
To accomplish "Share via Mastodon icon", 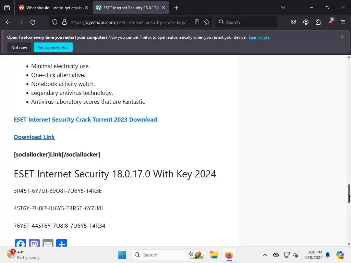I will 34,243.
